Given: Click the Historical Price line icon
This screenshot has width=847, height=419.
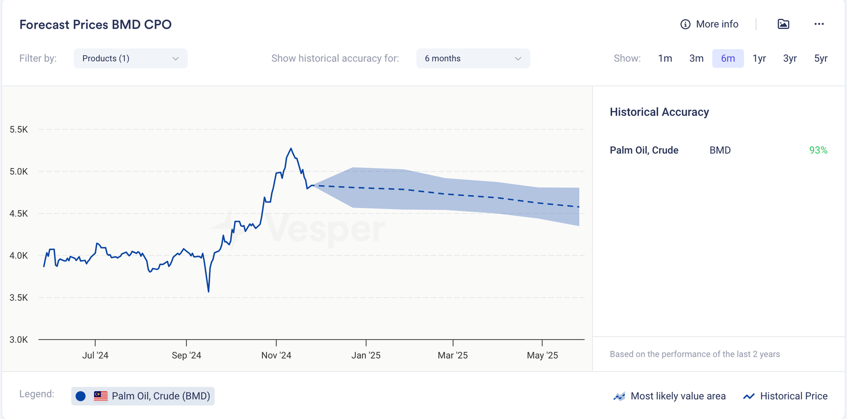Looking at the screenshot, I should pyautogui.click(x=749, y=396).
